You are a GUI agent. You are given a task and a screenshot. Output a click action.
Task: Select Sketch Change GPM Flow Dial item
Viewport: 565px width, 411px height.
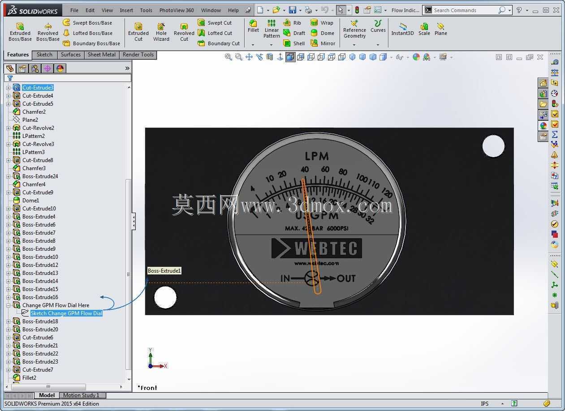(x=66, y=313)
